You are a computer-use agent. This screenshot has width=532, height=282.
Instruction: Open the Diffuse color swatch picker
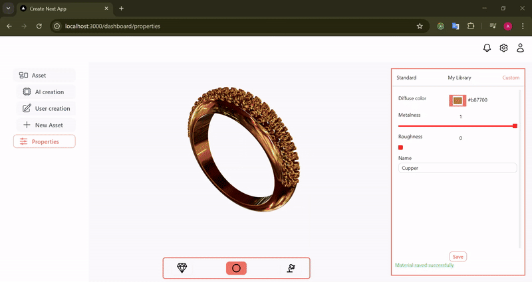coord(458,101)
